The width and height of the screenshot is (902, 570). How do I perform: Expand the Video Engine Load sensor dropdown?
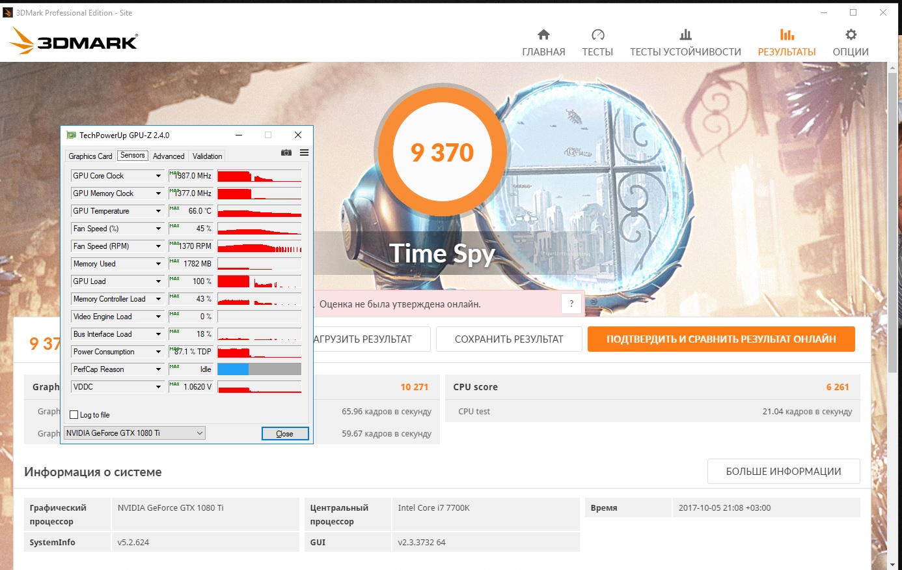158,317
